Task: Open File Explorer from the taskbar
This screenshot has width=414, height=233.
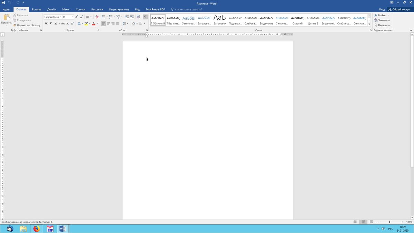Action: 23,229
